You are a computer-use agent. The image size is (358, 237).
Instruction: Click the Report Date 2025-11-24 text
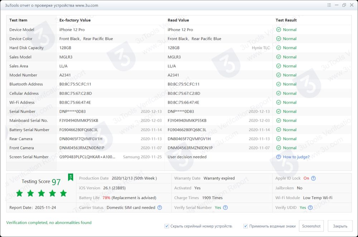[33, 208]
